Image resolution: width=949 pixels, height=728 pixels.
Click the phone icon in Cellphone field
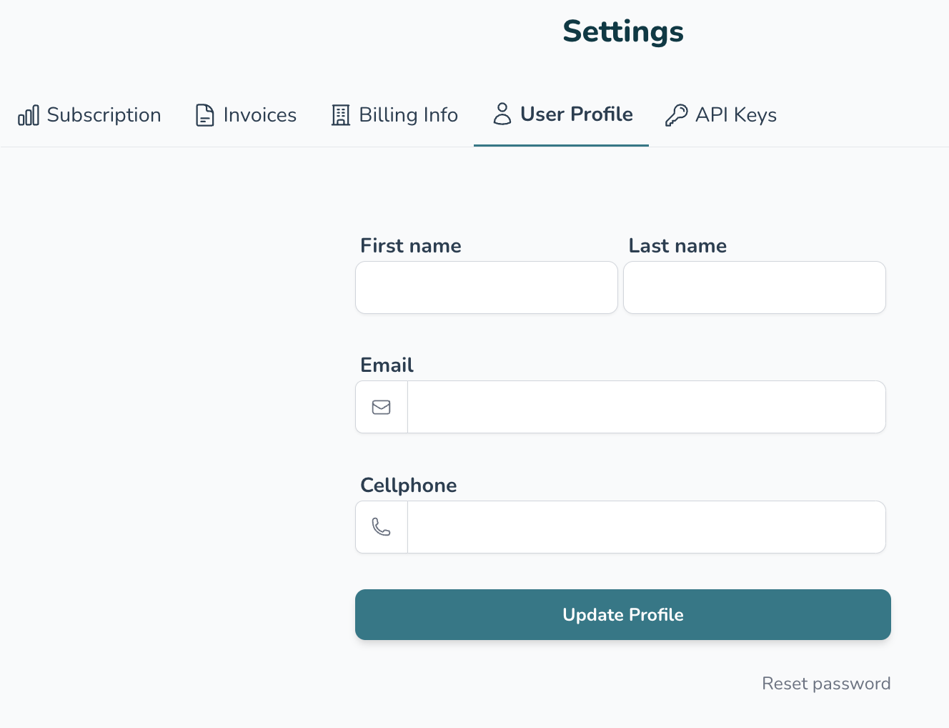[x=382, y=527]
